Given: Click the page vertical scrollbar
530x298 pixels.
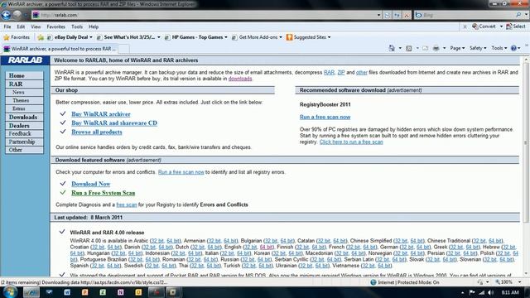Looking at the screenshot, I should tap(526, 166).
